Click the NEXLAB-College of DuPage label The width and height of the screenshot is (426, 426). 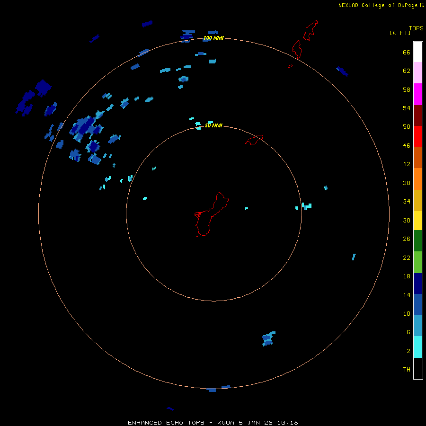(378, 5)
